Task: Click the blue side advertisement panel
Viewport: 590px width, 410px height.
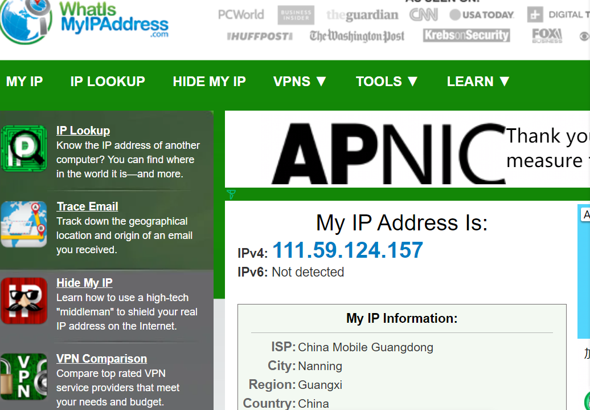Action: (584, 271)
